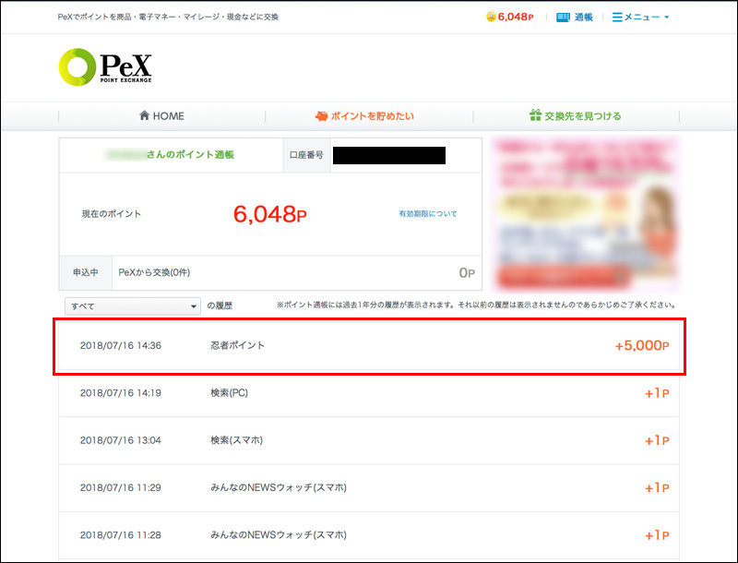
Task: Click the 口座番号 label
Action: pyautogui.click(x=306, y=155)
